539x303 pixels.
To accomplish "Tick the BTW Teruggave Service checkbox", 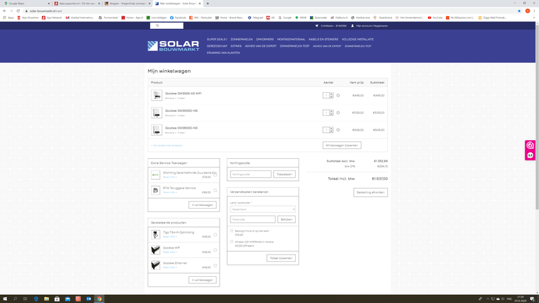I will 215,190.
